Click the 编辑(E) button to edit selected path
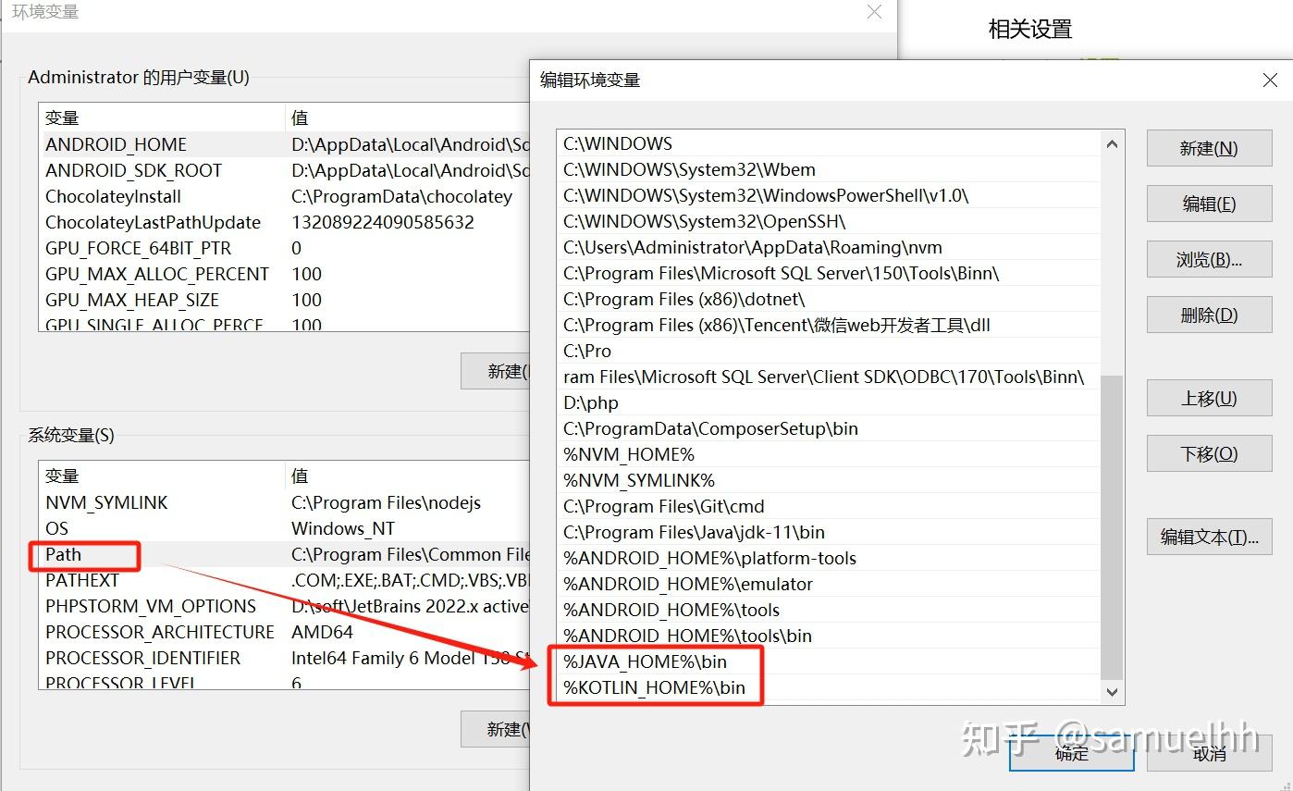 (x=1209, y=204)
